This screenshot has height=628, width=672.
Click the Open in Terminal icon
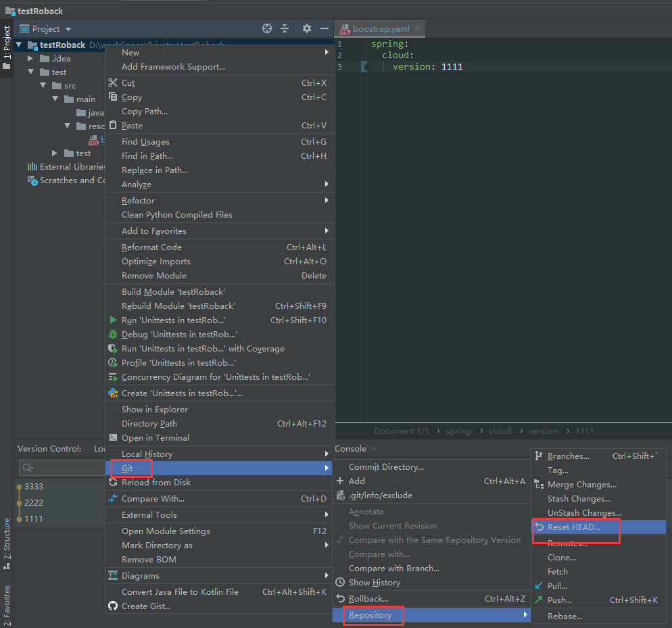(113, 437)
